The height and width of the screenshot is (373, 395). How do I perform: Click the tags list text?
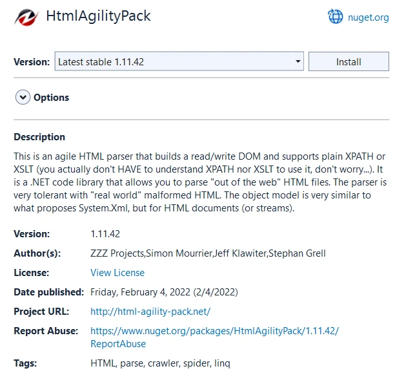160,363
